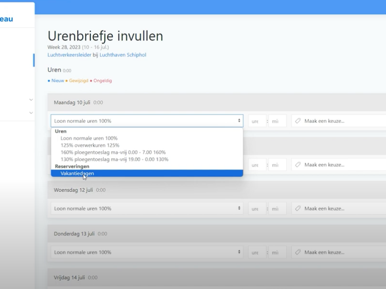The height and width of the screenshot is (289, 386).
Task: Expand the upper sidebar chevron
Action: (31, 100)
